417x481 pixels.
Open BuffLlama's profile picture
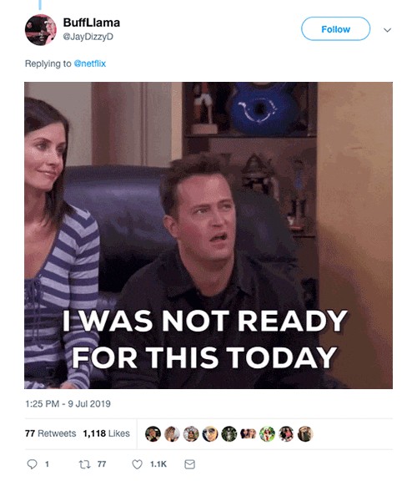(40, 30)
